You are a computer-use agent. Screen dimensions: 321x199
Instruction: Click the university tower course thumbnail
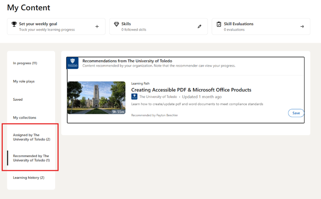pyautogui.click(x=96, y=98)
